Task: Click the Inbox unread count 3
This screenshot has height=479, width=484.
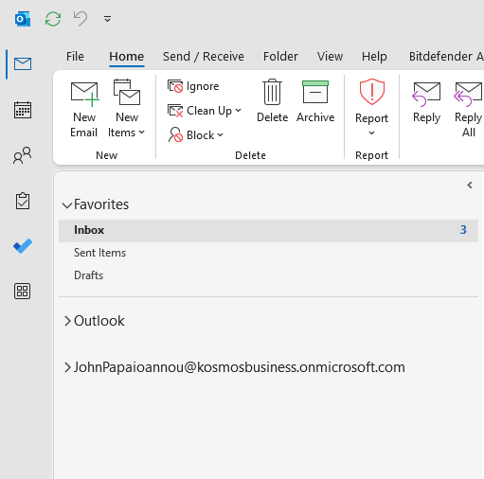Action: coord(463,230)
